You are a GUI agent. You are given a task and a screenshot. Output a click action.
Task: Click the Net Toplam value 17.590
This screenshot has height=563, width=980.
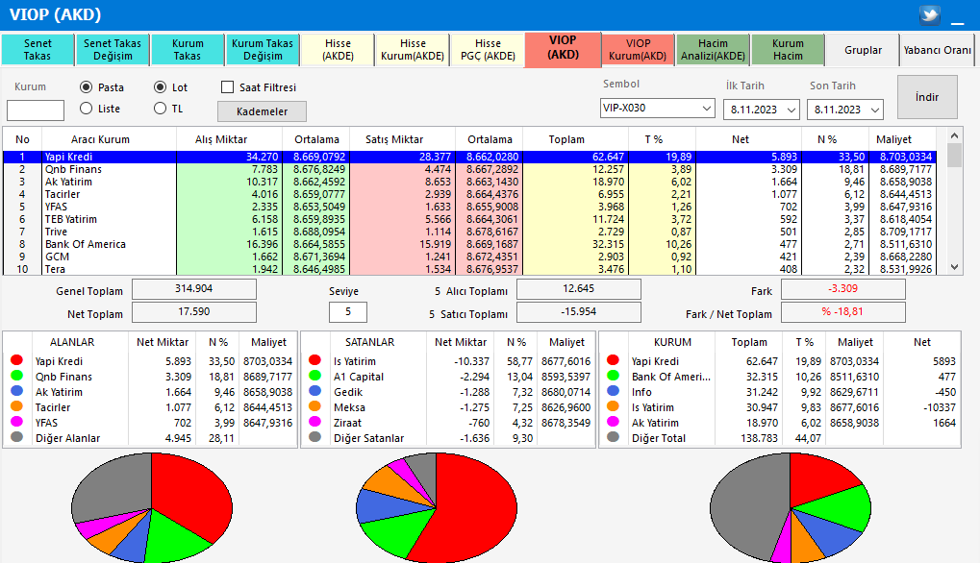click(x=193, y=312)
